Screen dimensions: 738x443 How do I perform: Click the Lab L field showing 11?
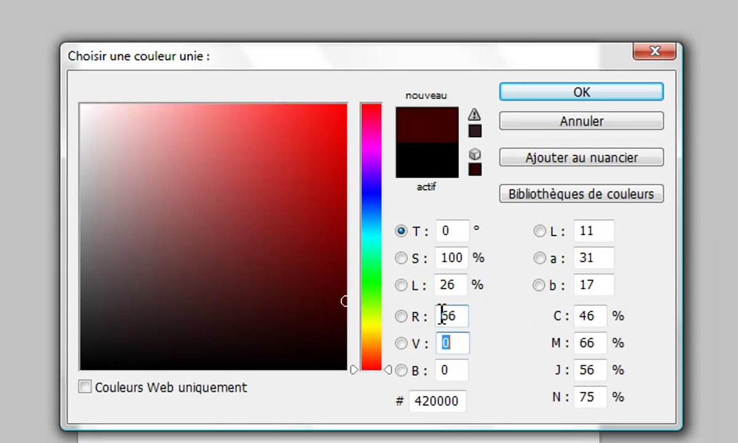coord(593,231)
